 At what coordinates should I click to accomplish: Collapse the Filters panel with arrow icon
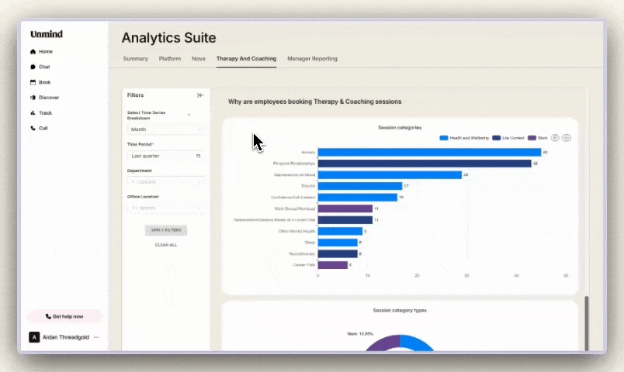(200, 95)
